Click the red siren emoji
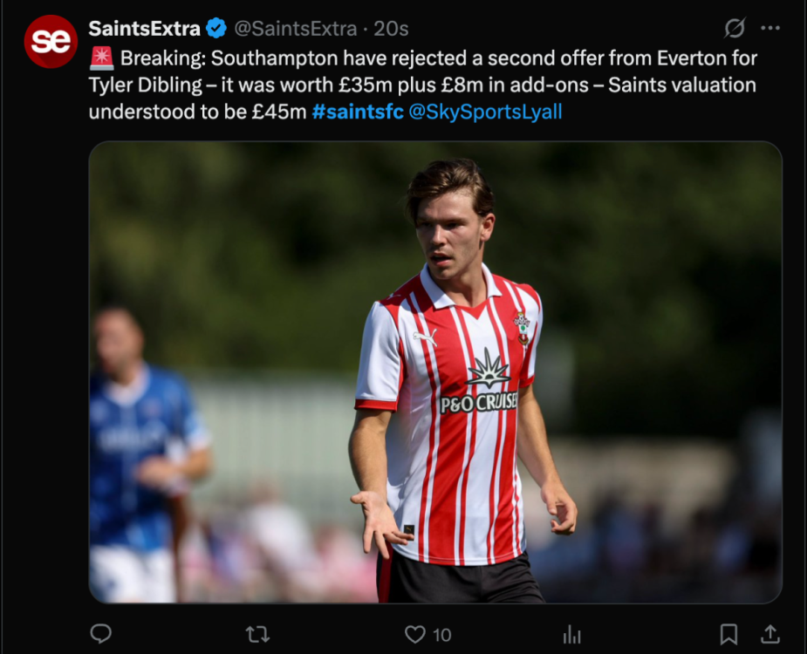The image size is (807, 654). click(101, 59)
